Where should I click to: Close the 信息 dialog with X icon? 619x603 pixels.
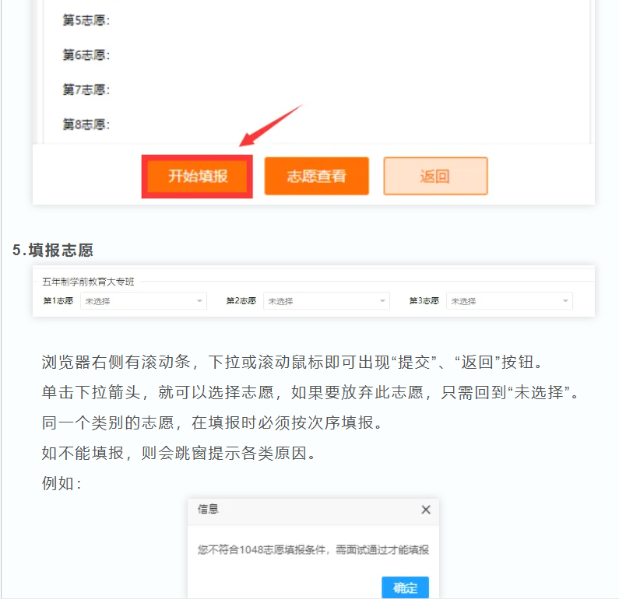pyautogui.click(x=426, y=510)
